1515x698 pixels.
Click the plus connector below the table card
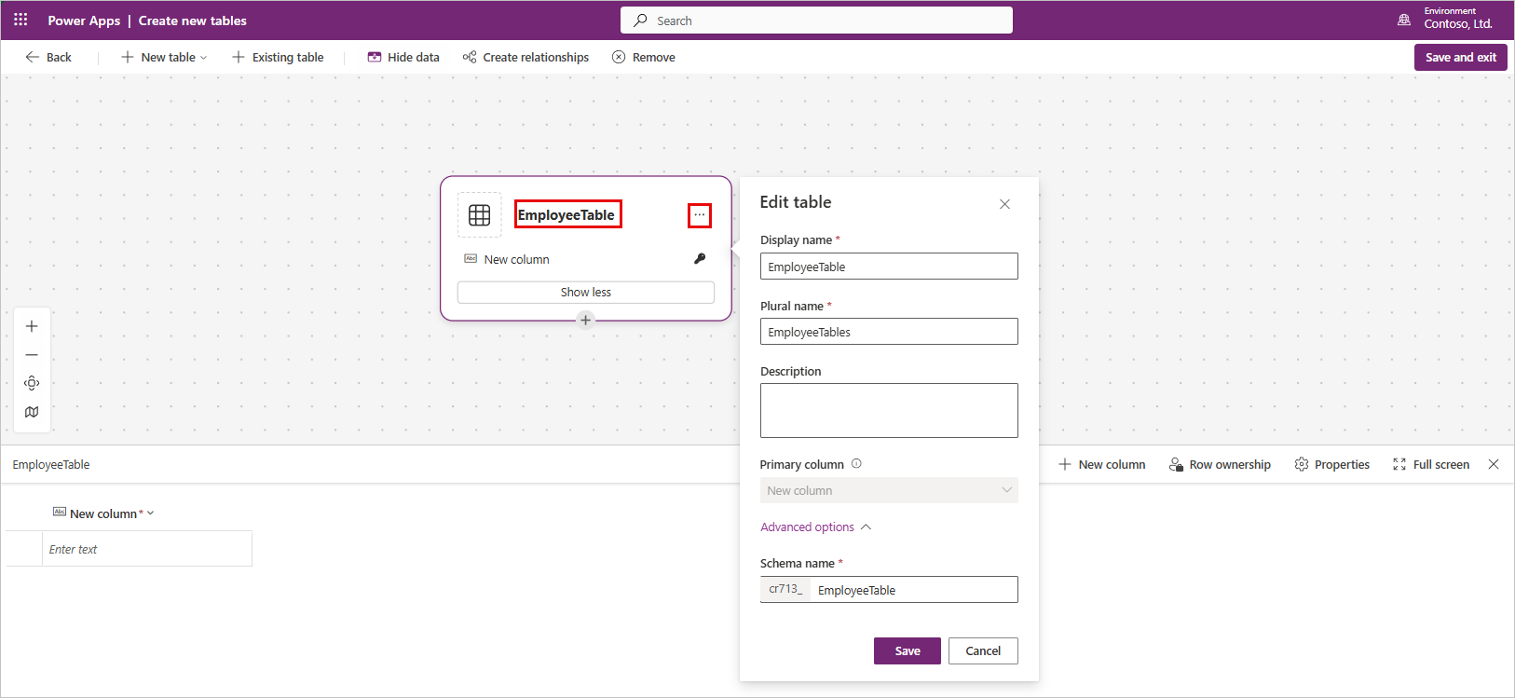(585, 320)
